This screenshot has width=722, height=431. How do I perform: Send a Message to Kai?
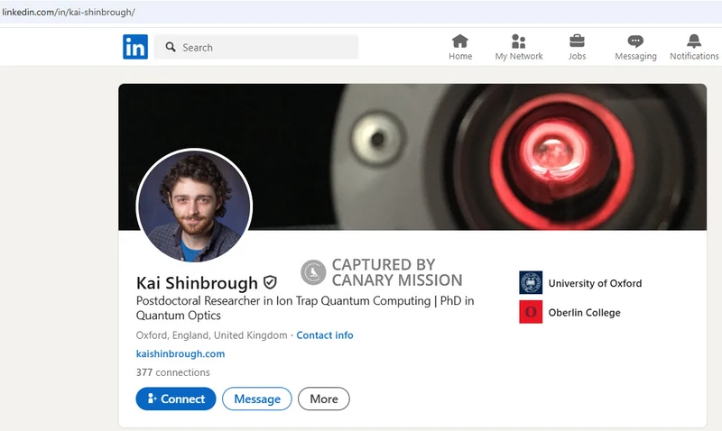pos(257,399)
